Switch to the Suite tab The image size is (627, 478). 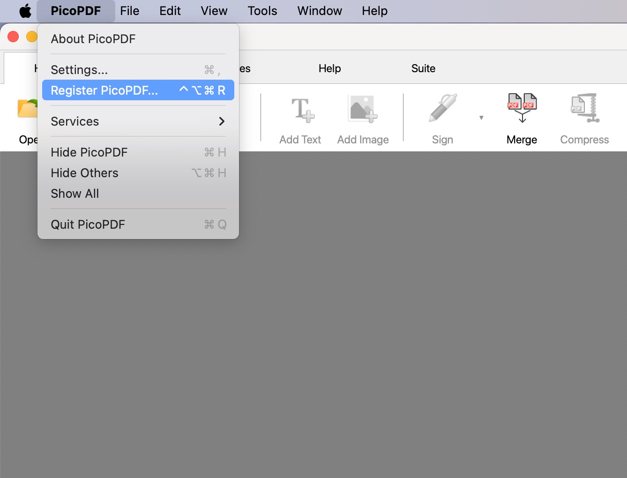click(423, 68)
